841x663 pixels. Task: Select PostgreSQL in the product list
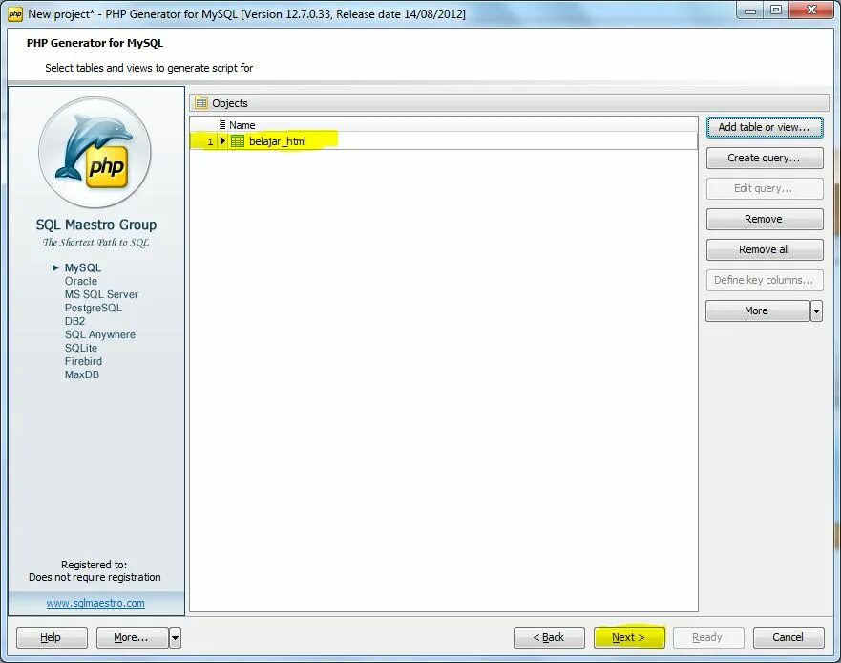[x=94, y=309]
